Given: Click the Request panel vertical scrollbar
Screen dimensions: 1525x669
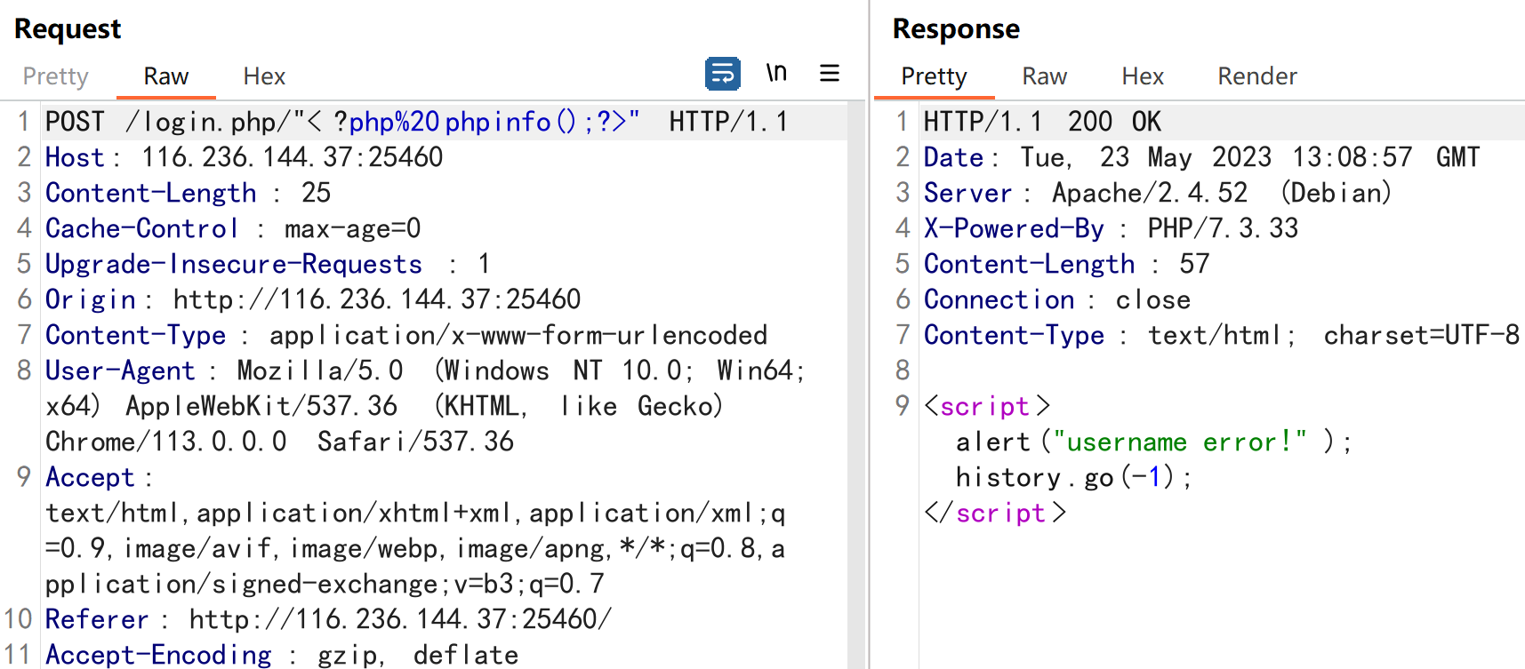Looking at the screenshot, I should [855, 385].
